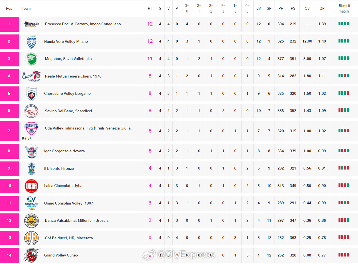Click the red UYBA Volley logo

(x=31, y=186)
